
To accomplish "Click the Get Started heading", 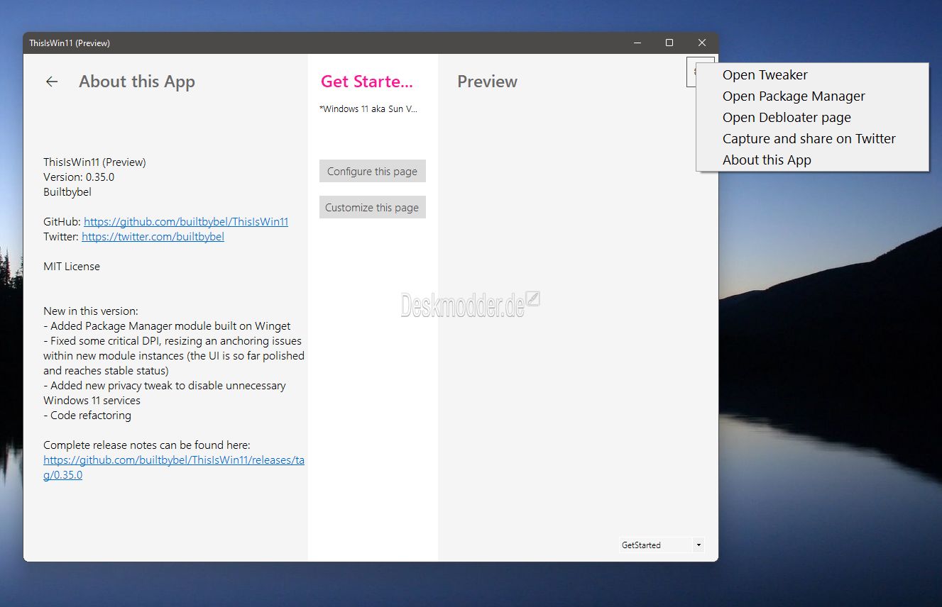I will [x=366, y=82].
